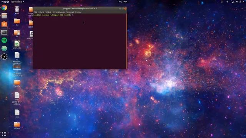Open the Pomoc menu in terminal
Image resolution: width=246 pixels, height=138 pixels.
pos(78,12)
